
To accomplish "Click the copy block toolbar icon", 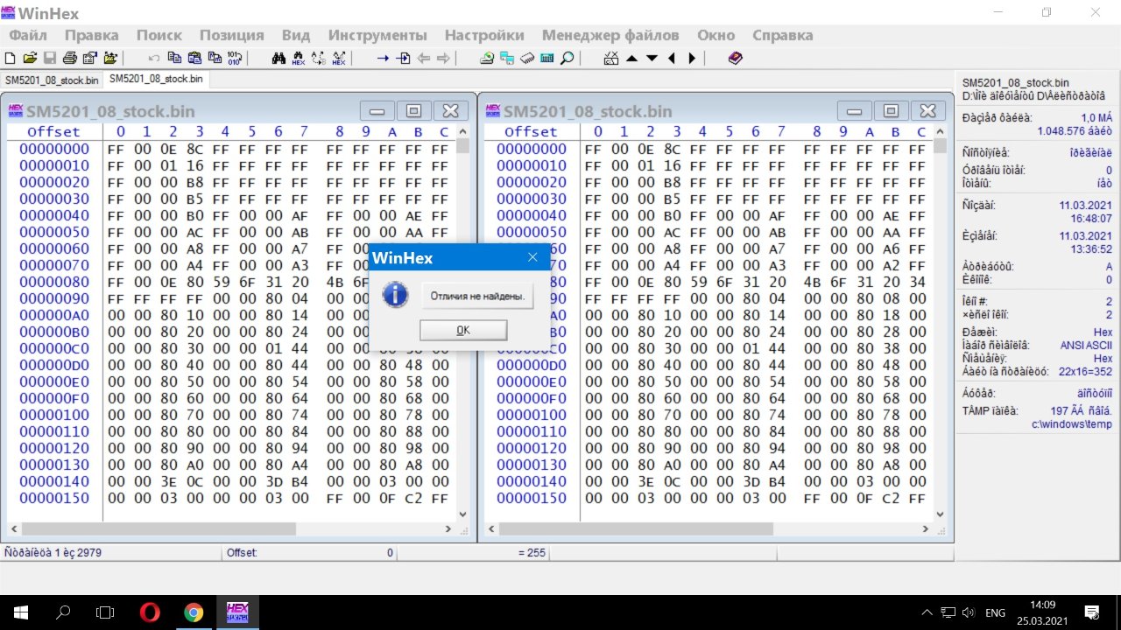I will pos(174,59).
